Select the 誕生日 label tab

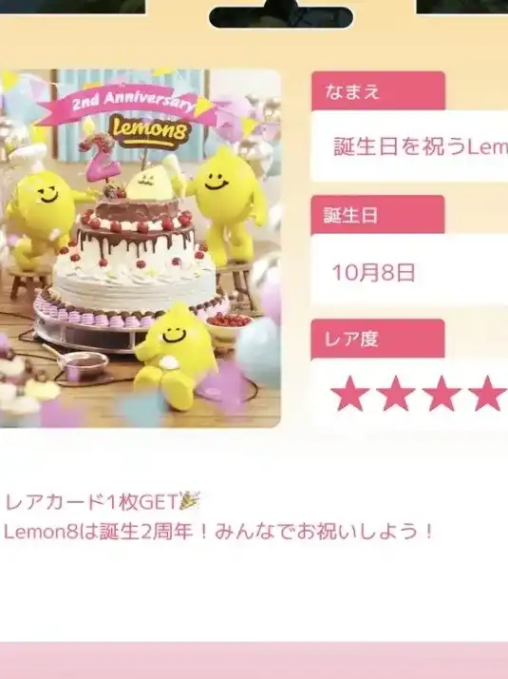point(377,215)
